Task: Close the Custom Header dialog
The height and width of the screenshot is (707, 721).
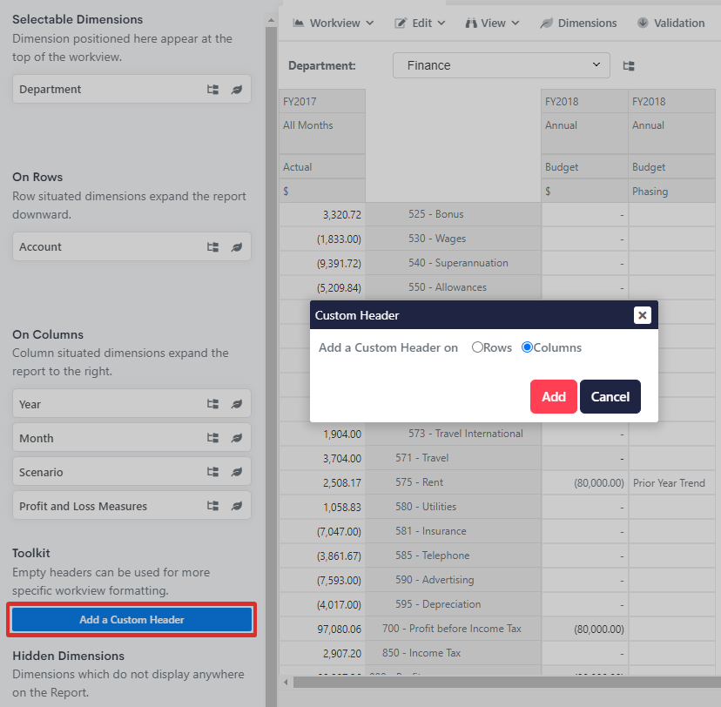Action: 642,315
